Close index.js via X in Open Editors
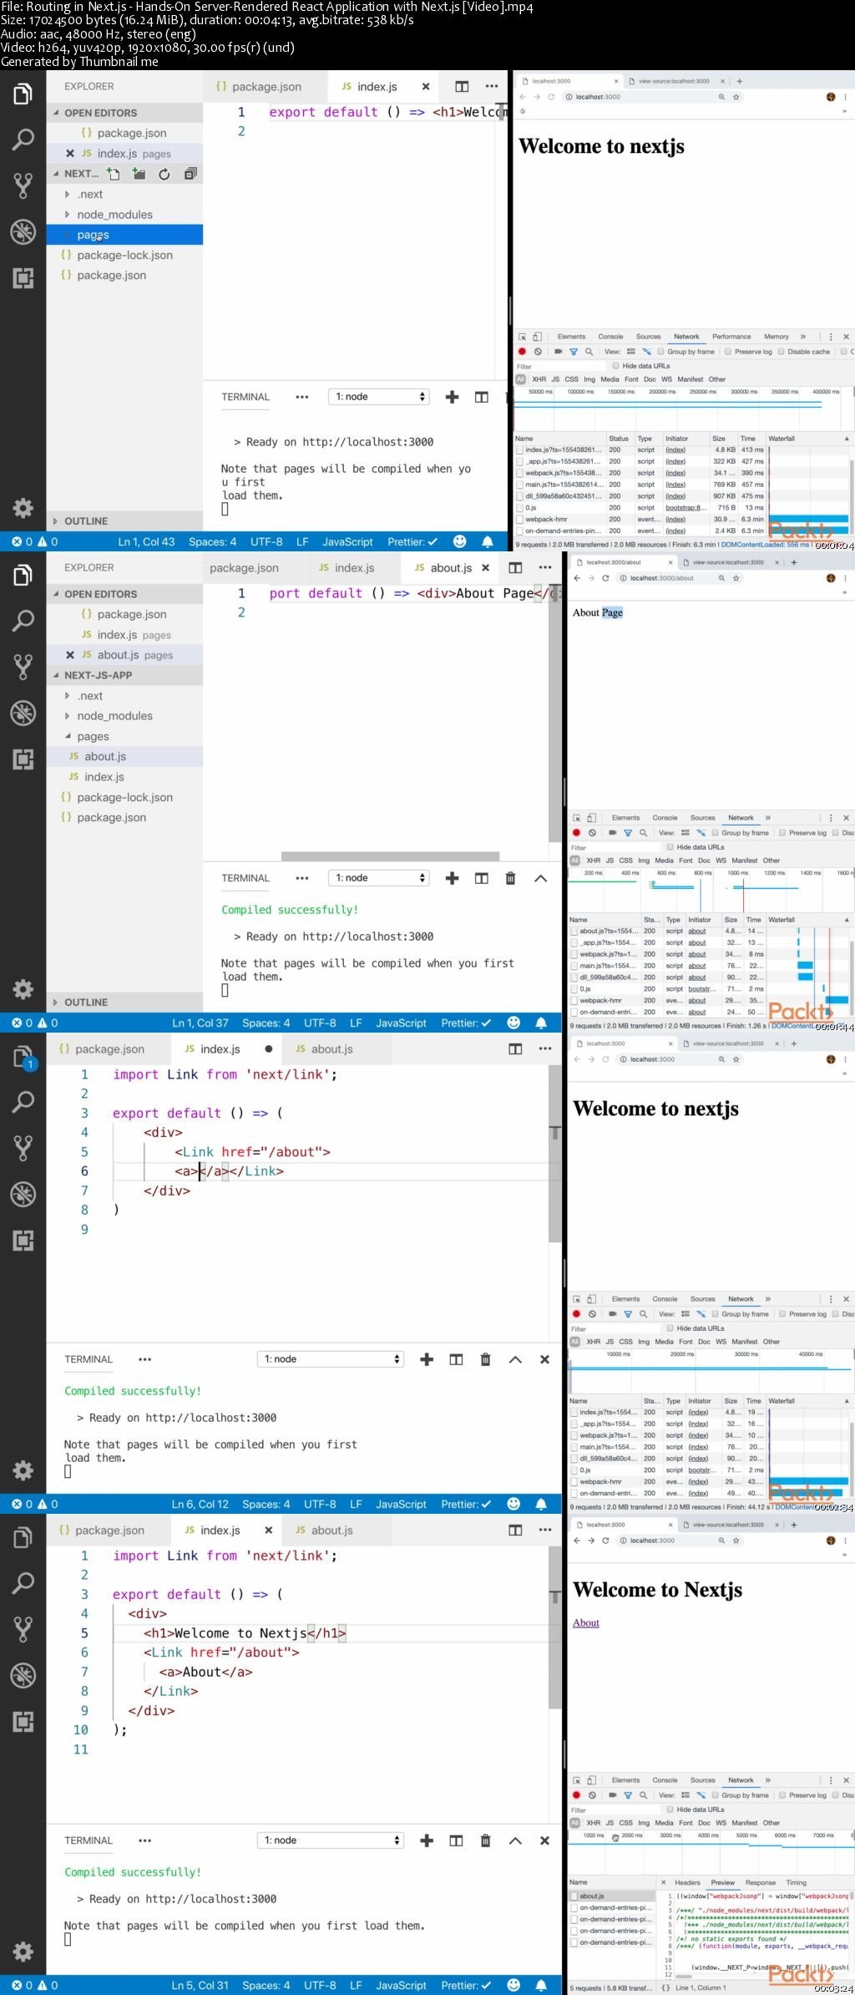855x1995 pixels. click(x=70, y=153)
